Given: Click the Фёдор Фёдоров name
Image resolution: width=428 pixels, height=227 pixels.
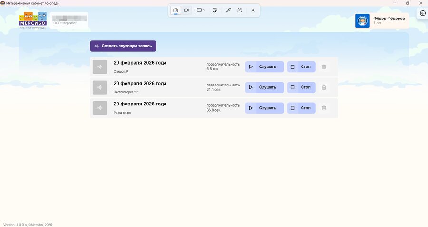Looking at the screenshot, I should (x=389, y=18).
